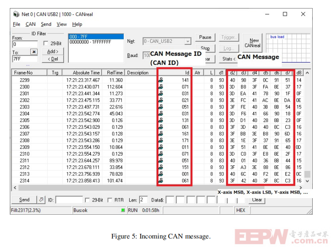
Task: Click the horizontal scrollbar track of message list
Action: pos(158,187)
